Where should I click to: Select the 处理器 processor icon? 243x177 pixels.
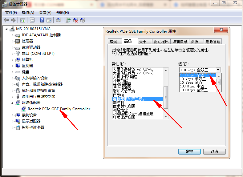[18, 41]
